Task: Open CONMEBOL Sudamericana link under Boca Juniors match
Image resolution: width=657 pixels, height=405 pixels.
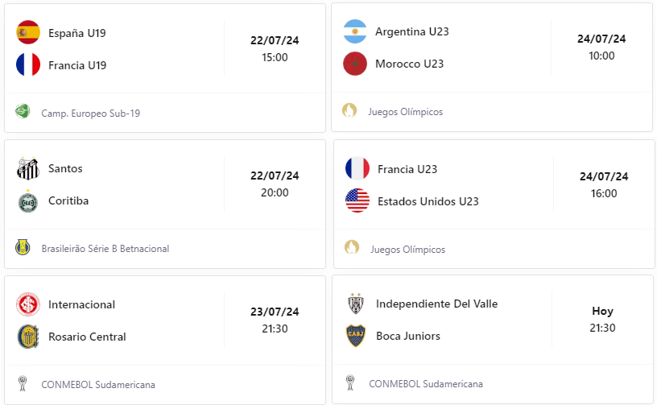Action: pos(426,383)
